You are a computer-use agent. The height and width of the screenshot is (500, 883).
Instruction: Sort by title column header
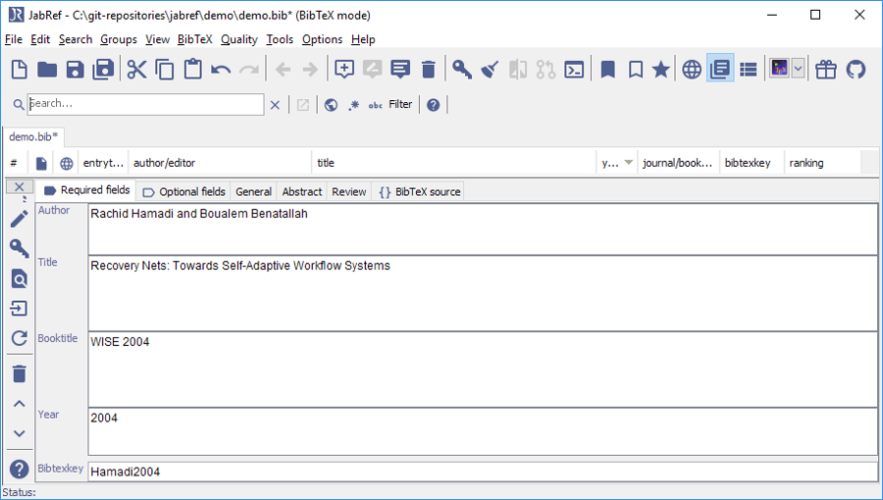(x=454, y=163)
